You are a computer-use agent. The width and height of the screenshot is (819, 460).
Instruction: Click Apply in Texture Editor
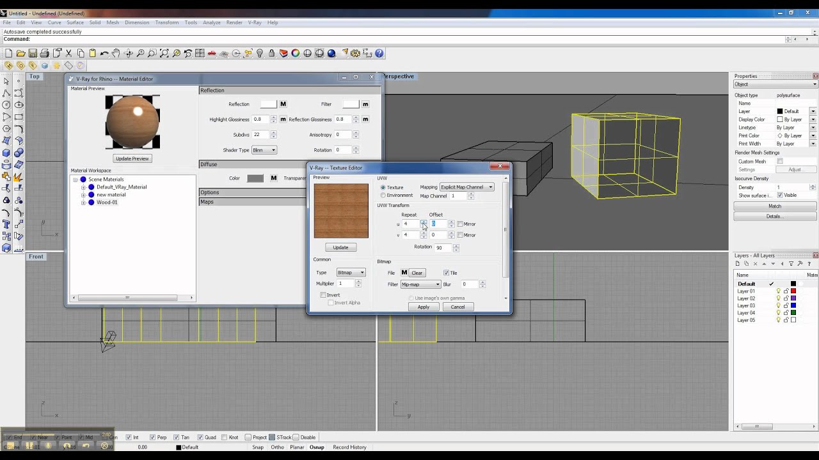(424, 307)
